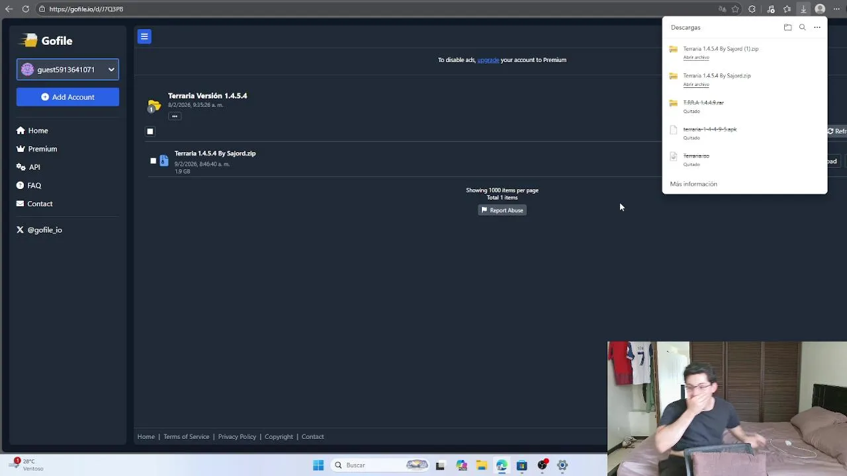This screenshot has height=476, width=847.
Task: Open Microsoft Store from the taskbar
Action: pyautogui.click(x=521, y=465)
